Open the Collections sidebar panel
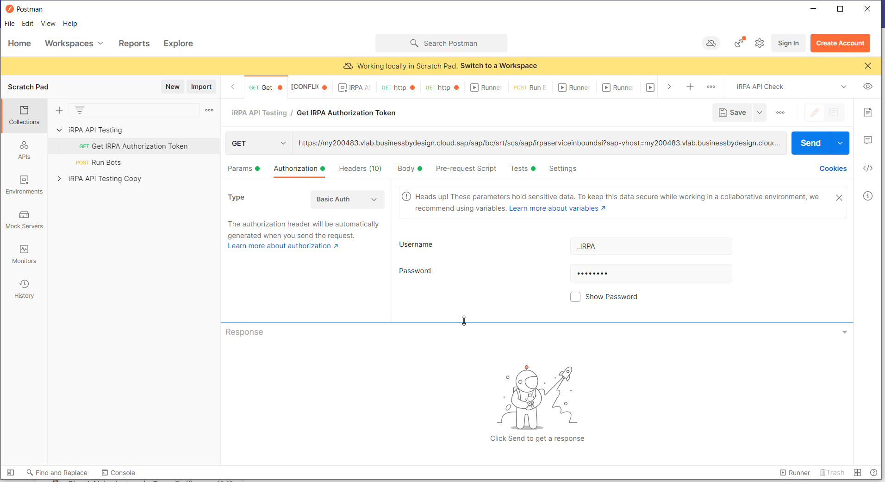Image resolution: width=885 pixels, height=482 pixels. point(24,115)
